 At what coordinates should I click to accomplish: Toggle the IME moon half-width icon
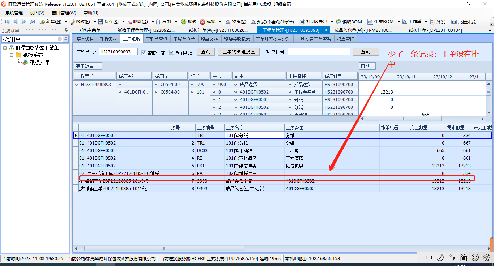tap(440, 257)
